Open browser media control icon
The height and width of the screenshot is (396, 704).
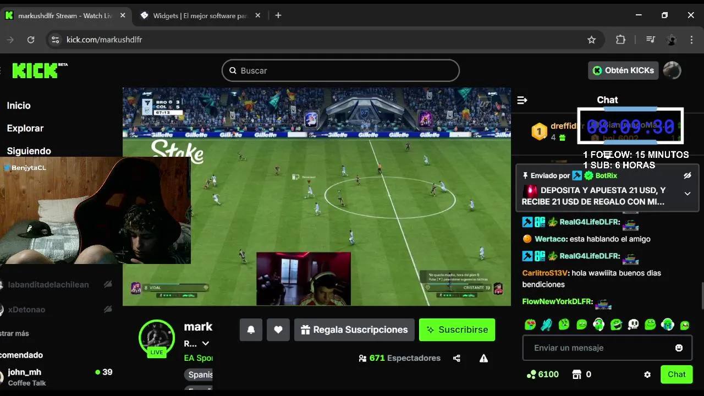click(651, 40)
